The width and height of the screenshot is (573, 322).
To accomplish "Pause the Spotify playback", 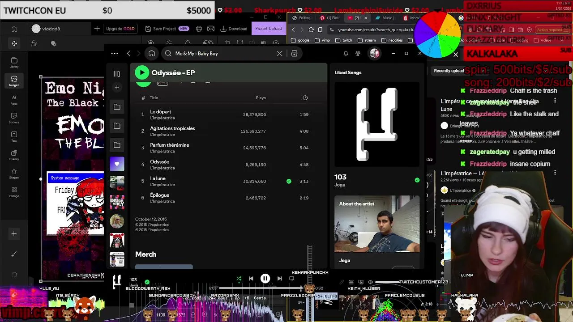I will (x=265, y=279).
